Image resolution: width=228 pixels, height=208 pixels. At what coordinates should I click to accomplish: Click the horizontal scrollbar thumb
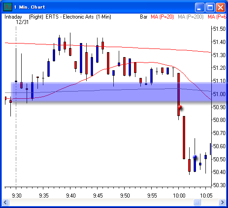tap(197, 202)
